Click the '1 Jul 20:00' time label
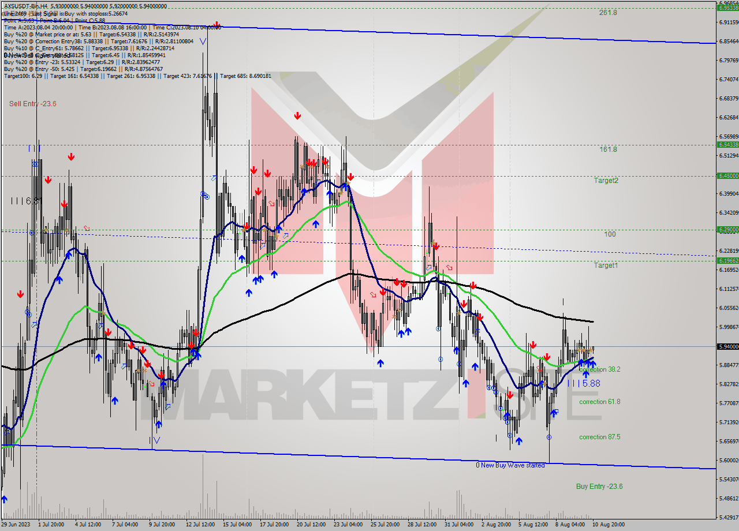The image size is (739, 531). (51, 525)
